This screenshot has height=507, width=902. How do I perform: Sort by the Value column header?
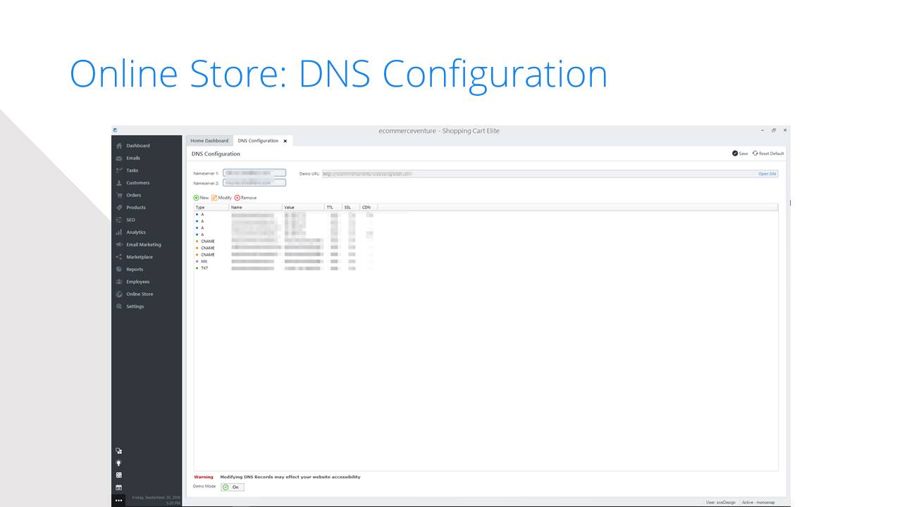coord(303,207)
